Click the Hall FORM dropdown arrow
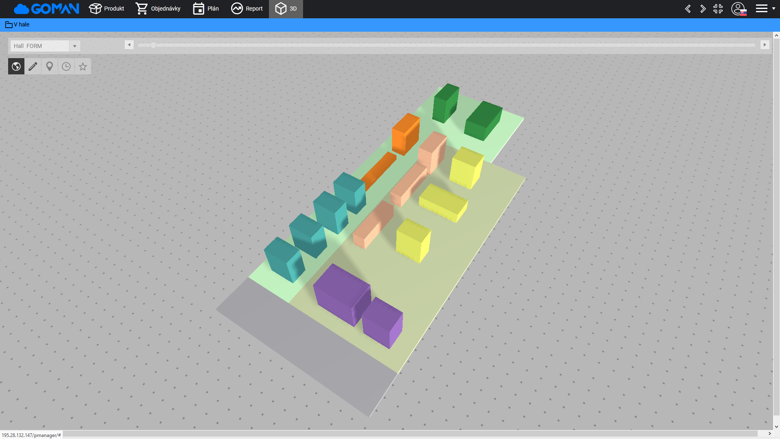This screenshot has width=780, height=439. pyautogui.click(x=75, y=46)
